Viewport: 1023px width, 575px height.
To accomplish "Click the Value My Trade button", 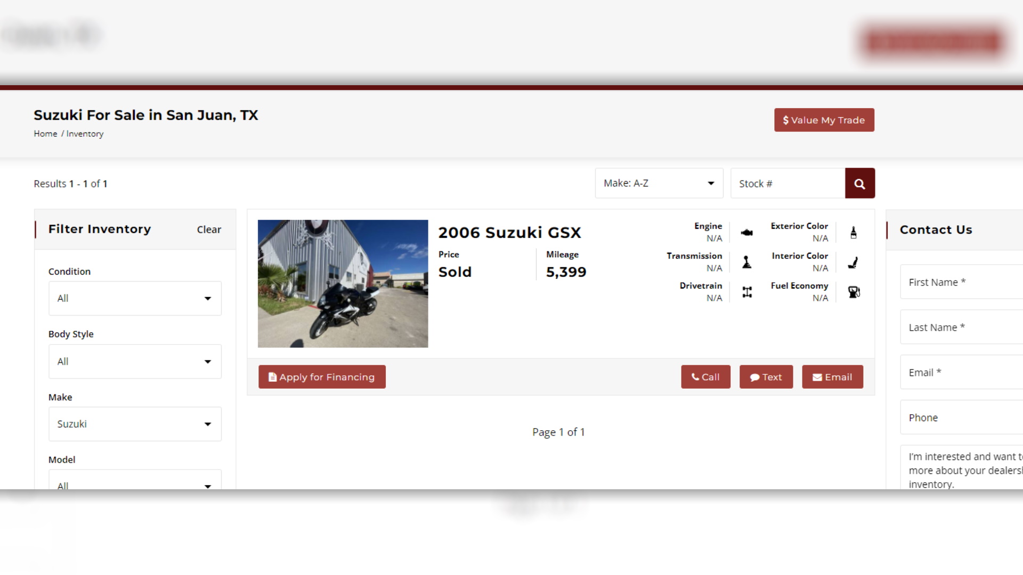I will 824,120.
